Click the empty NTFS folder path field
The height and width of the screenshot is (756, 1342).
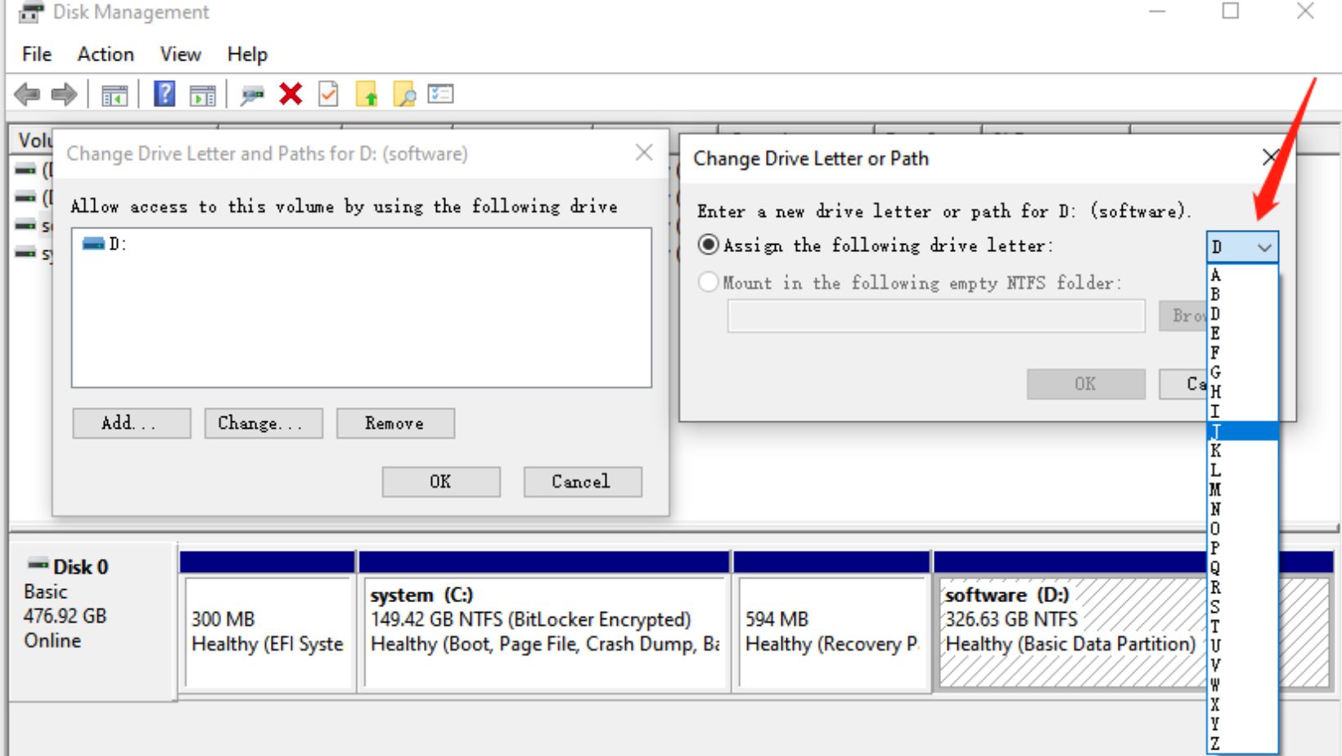pos(935,316)
